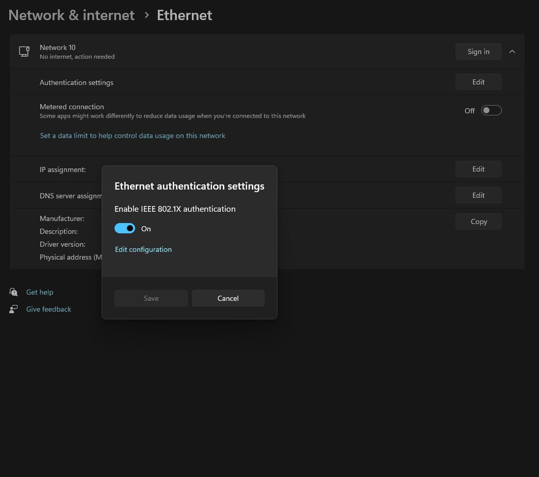Open the Get help link
Image resolution: width=539 pixels, height=477 pixels.
[x=40, y=292]
